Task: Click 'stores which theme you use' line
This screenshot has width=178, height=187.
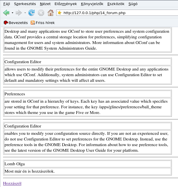Action: click(x=52, y=113)
